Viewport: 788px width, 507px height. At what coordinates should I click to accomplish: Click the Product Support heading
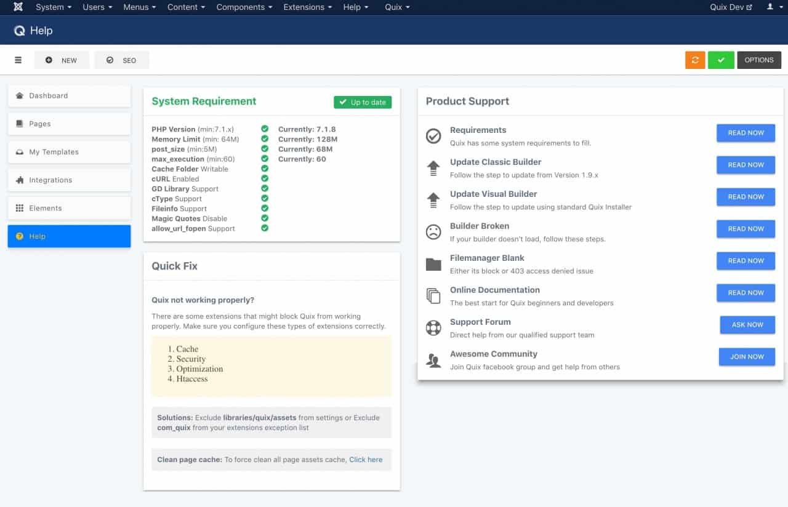(467, 102)
